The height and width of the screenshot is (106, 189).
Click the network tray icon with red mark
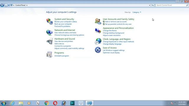[x=172, y=103]
